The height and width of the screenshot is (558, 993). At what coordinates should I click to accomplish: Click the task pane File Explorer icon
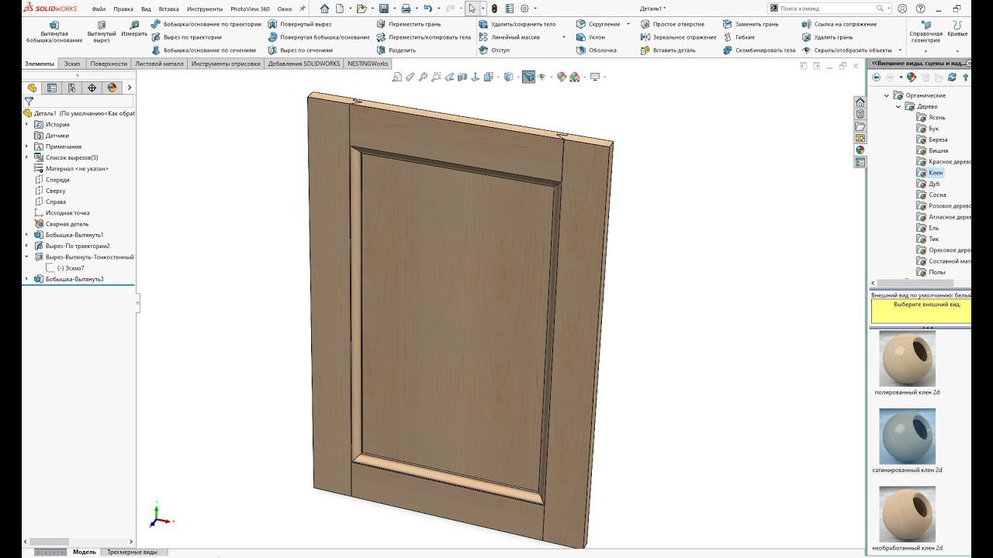pyautogui.click(x=860, y=126)
